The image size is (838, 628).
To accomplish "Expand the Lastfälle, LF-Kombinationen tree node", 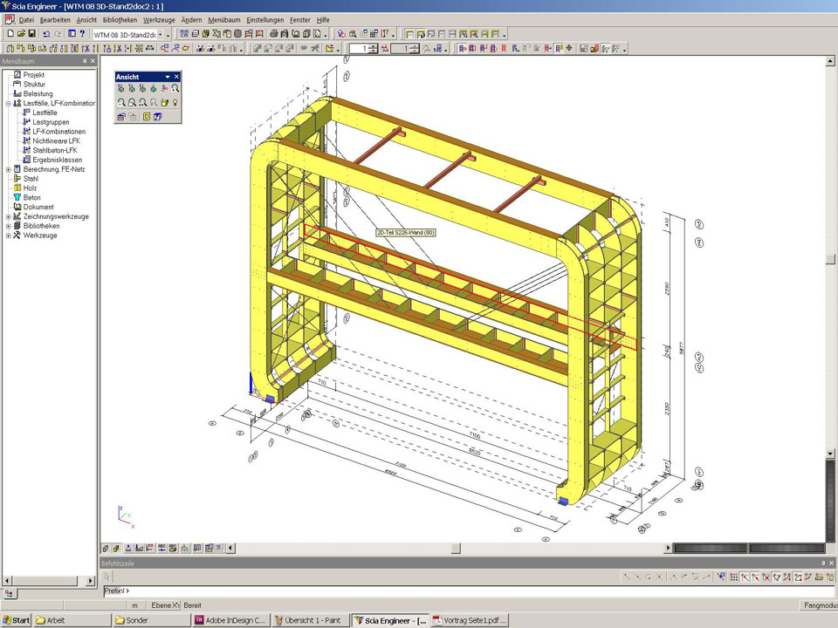I will click(8, 103).
